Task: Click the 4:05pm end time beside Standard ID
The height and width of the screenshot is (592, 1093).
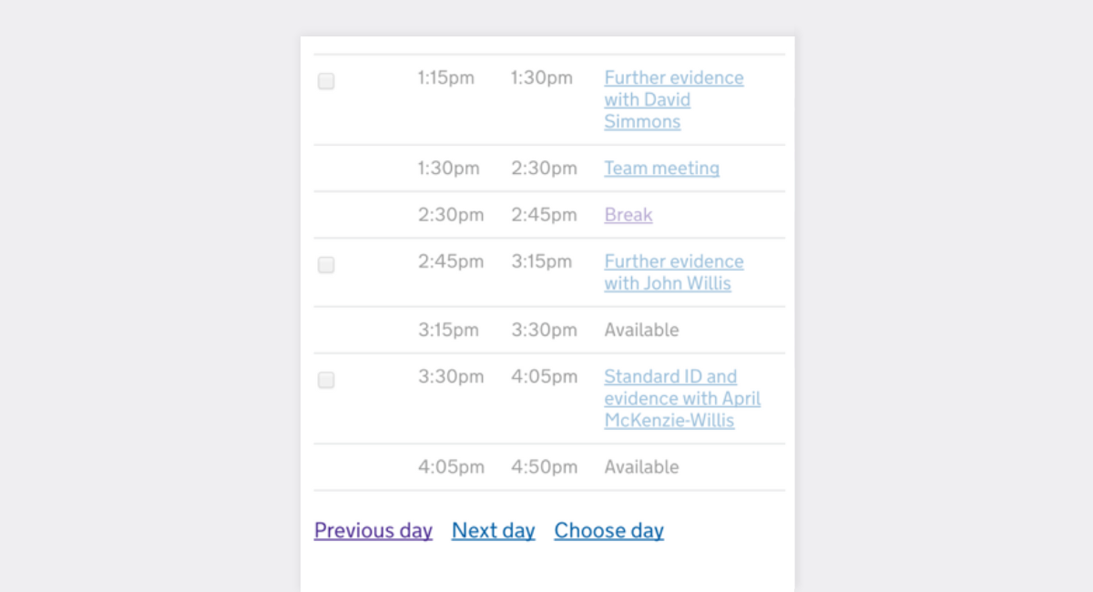Action: 544,377
